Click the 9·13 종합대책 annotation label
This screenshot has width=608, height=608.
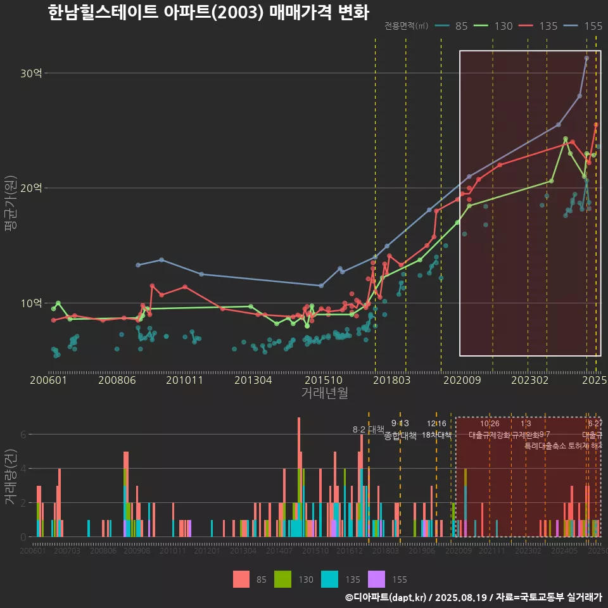tap(399, 429)
